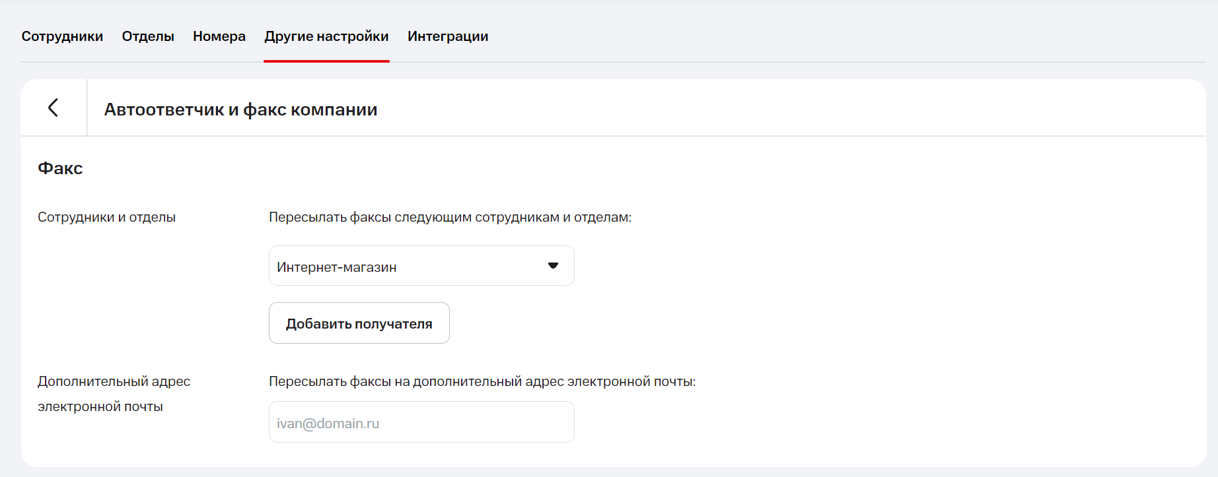Select the Другие настройки tab

(x=326, y=36)
